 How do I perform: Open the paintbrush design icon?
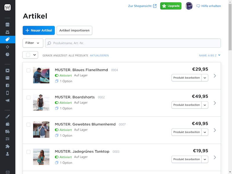[8, 116]
